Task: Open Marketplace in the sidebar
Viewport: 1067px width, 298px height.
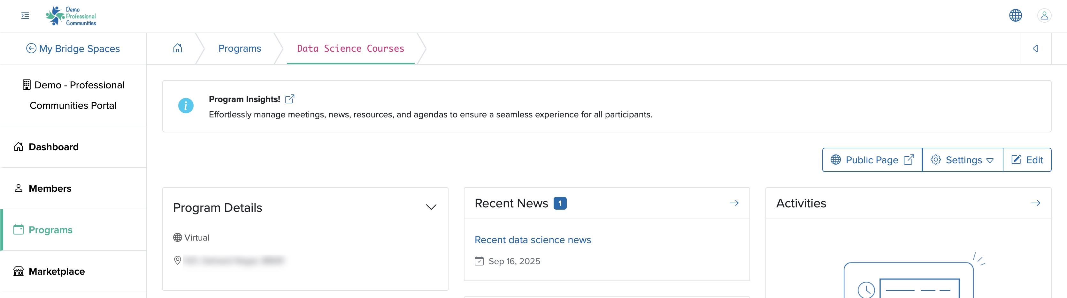Action: coord(74,271)
